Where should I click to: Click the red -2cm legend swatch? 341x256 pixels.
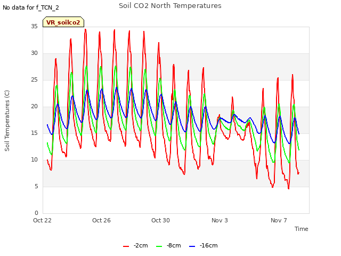(126, 246)
